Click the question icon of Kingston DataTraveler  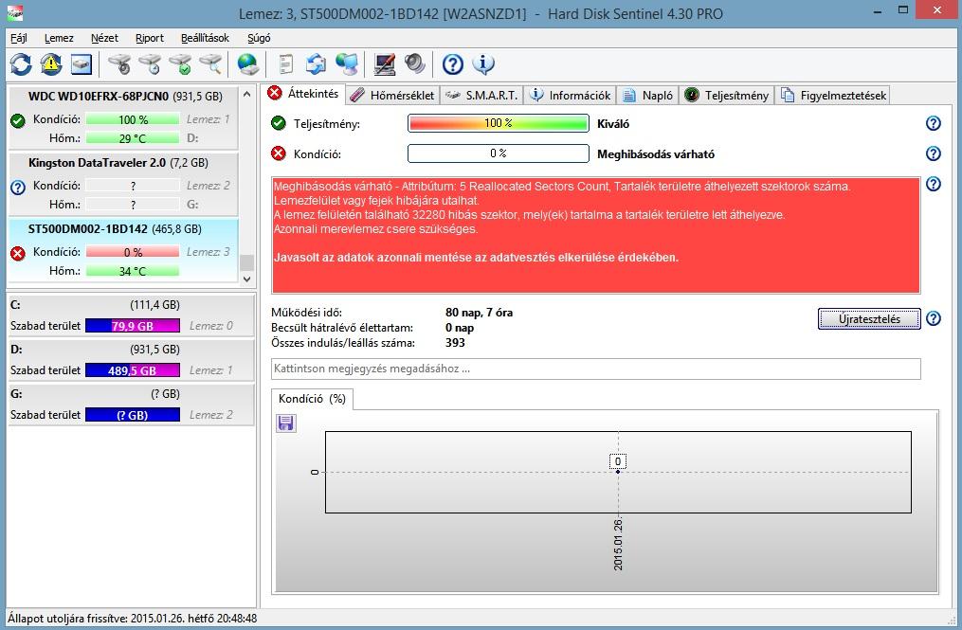click(18, 187)
